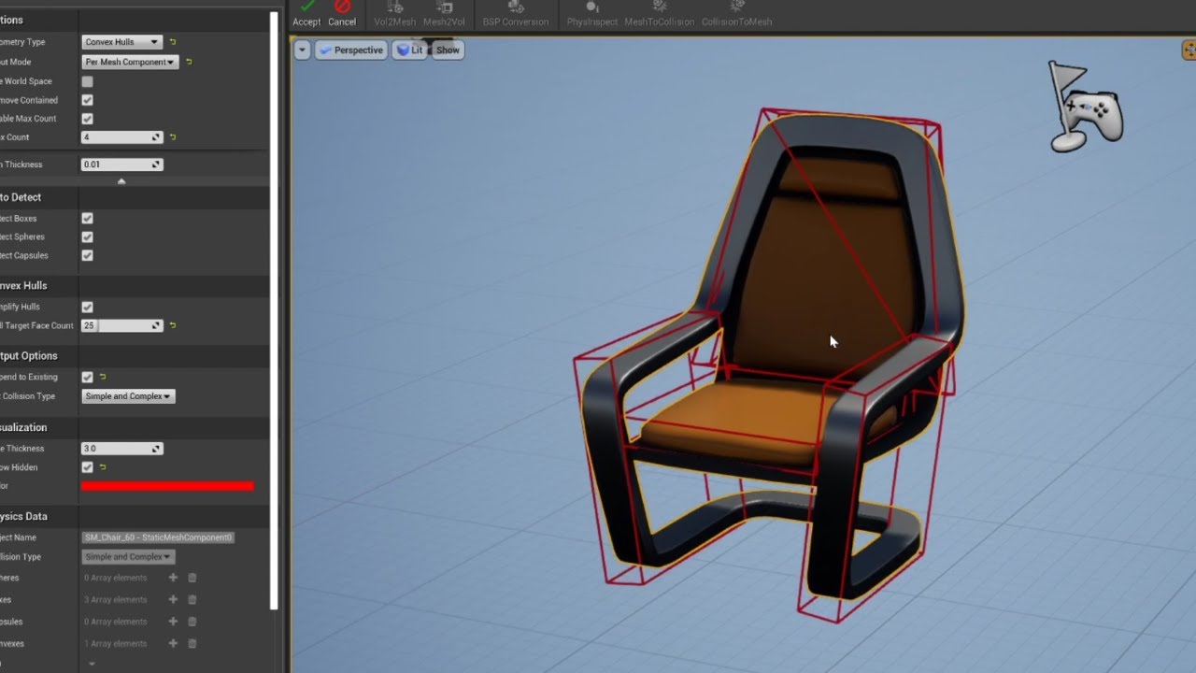The width and height of the screenshot is (1196, 673).
Task: Reset Input Mode to default arrow
Action: click(189, 62)
